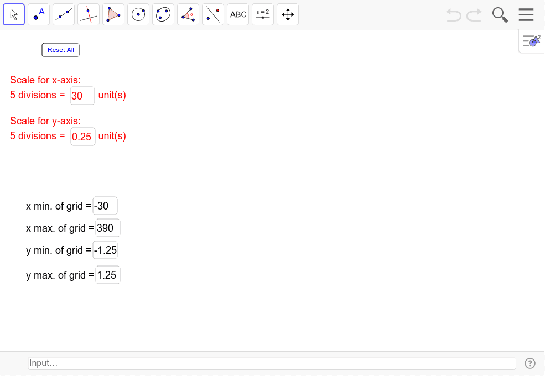Focus the bottom Input bar
Viewport: 545px width, 376px height.
(x=272, y=363)
